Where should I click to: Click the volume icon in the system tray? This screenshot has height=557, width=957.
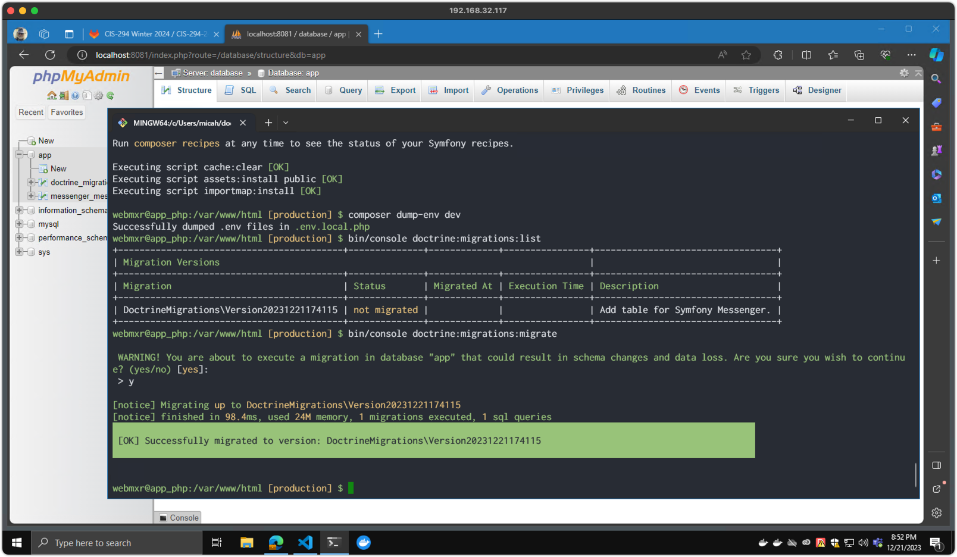tap(863, 543)
